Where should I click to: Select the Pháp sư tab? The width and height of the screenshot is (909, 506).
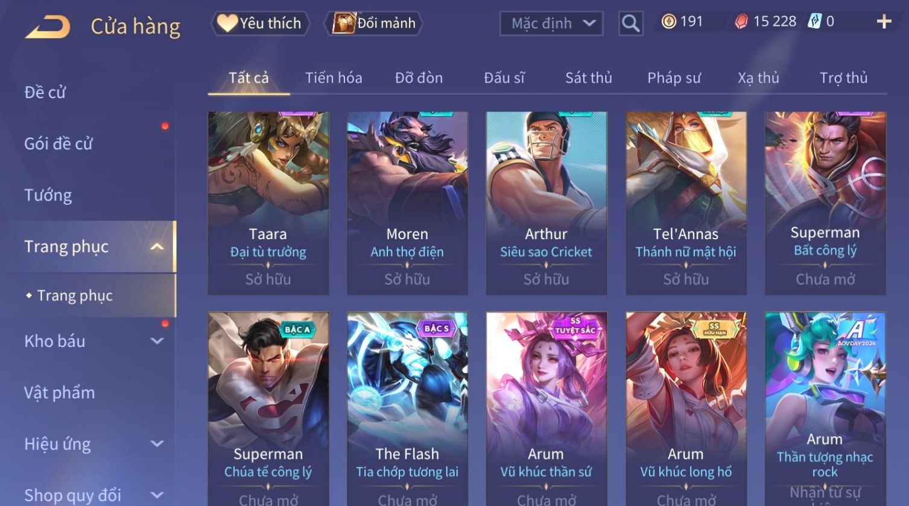pos(674,78)
